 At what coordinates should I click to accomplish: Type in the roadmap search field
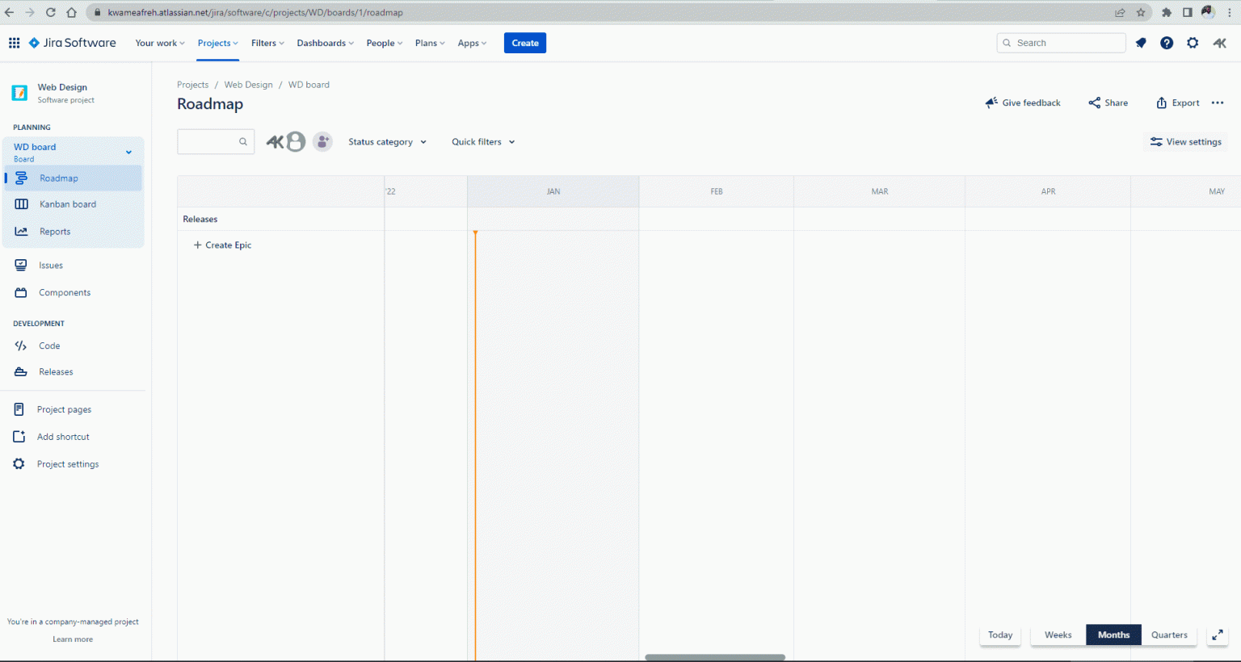[x=212, y=141]
